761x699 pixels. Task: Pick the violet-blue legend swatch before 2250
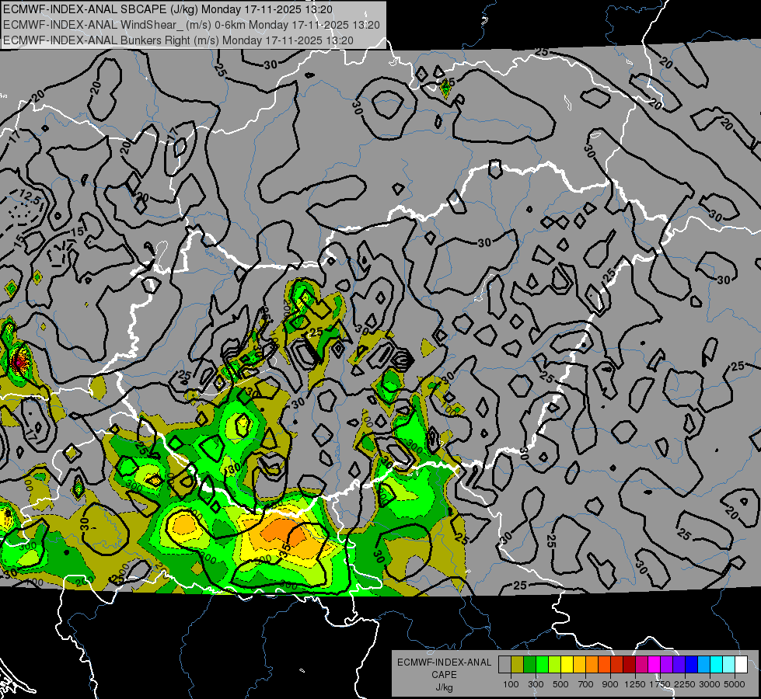pos(679,665)
